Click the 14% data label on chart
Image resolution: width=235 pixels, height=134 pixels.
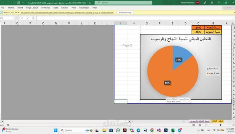pos(178,60)
